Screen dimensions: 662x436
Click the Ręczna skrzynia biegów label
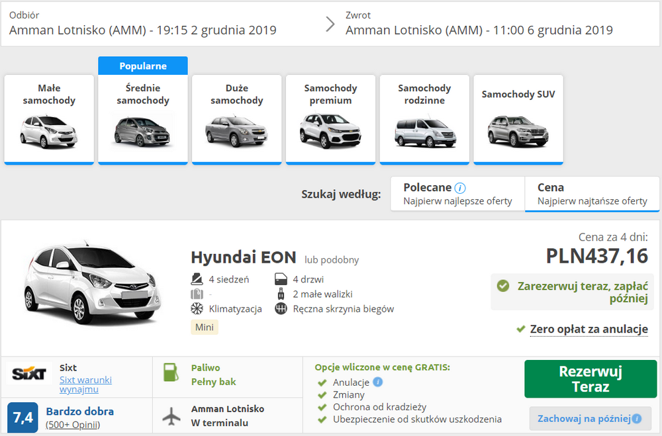coord(343,309)
